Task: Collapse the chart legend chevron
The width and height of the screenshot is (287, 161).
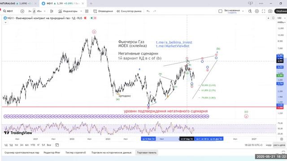Action: tap(5, 22)
